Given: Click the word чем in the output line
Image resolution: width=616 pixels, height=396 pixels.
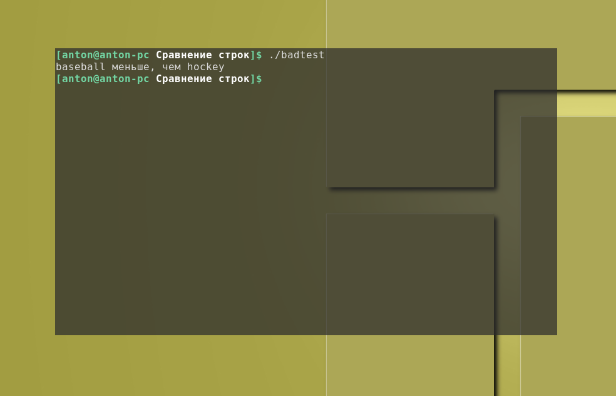Looking at the screenshot, I should point(171,67).
